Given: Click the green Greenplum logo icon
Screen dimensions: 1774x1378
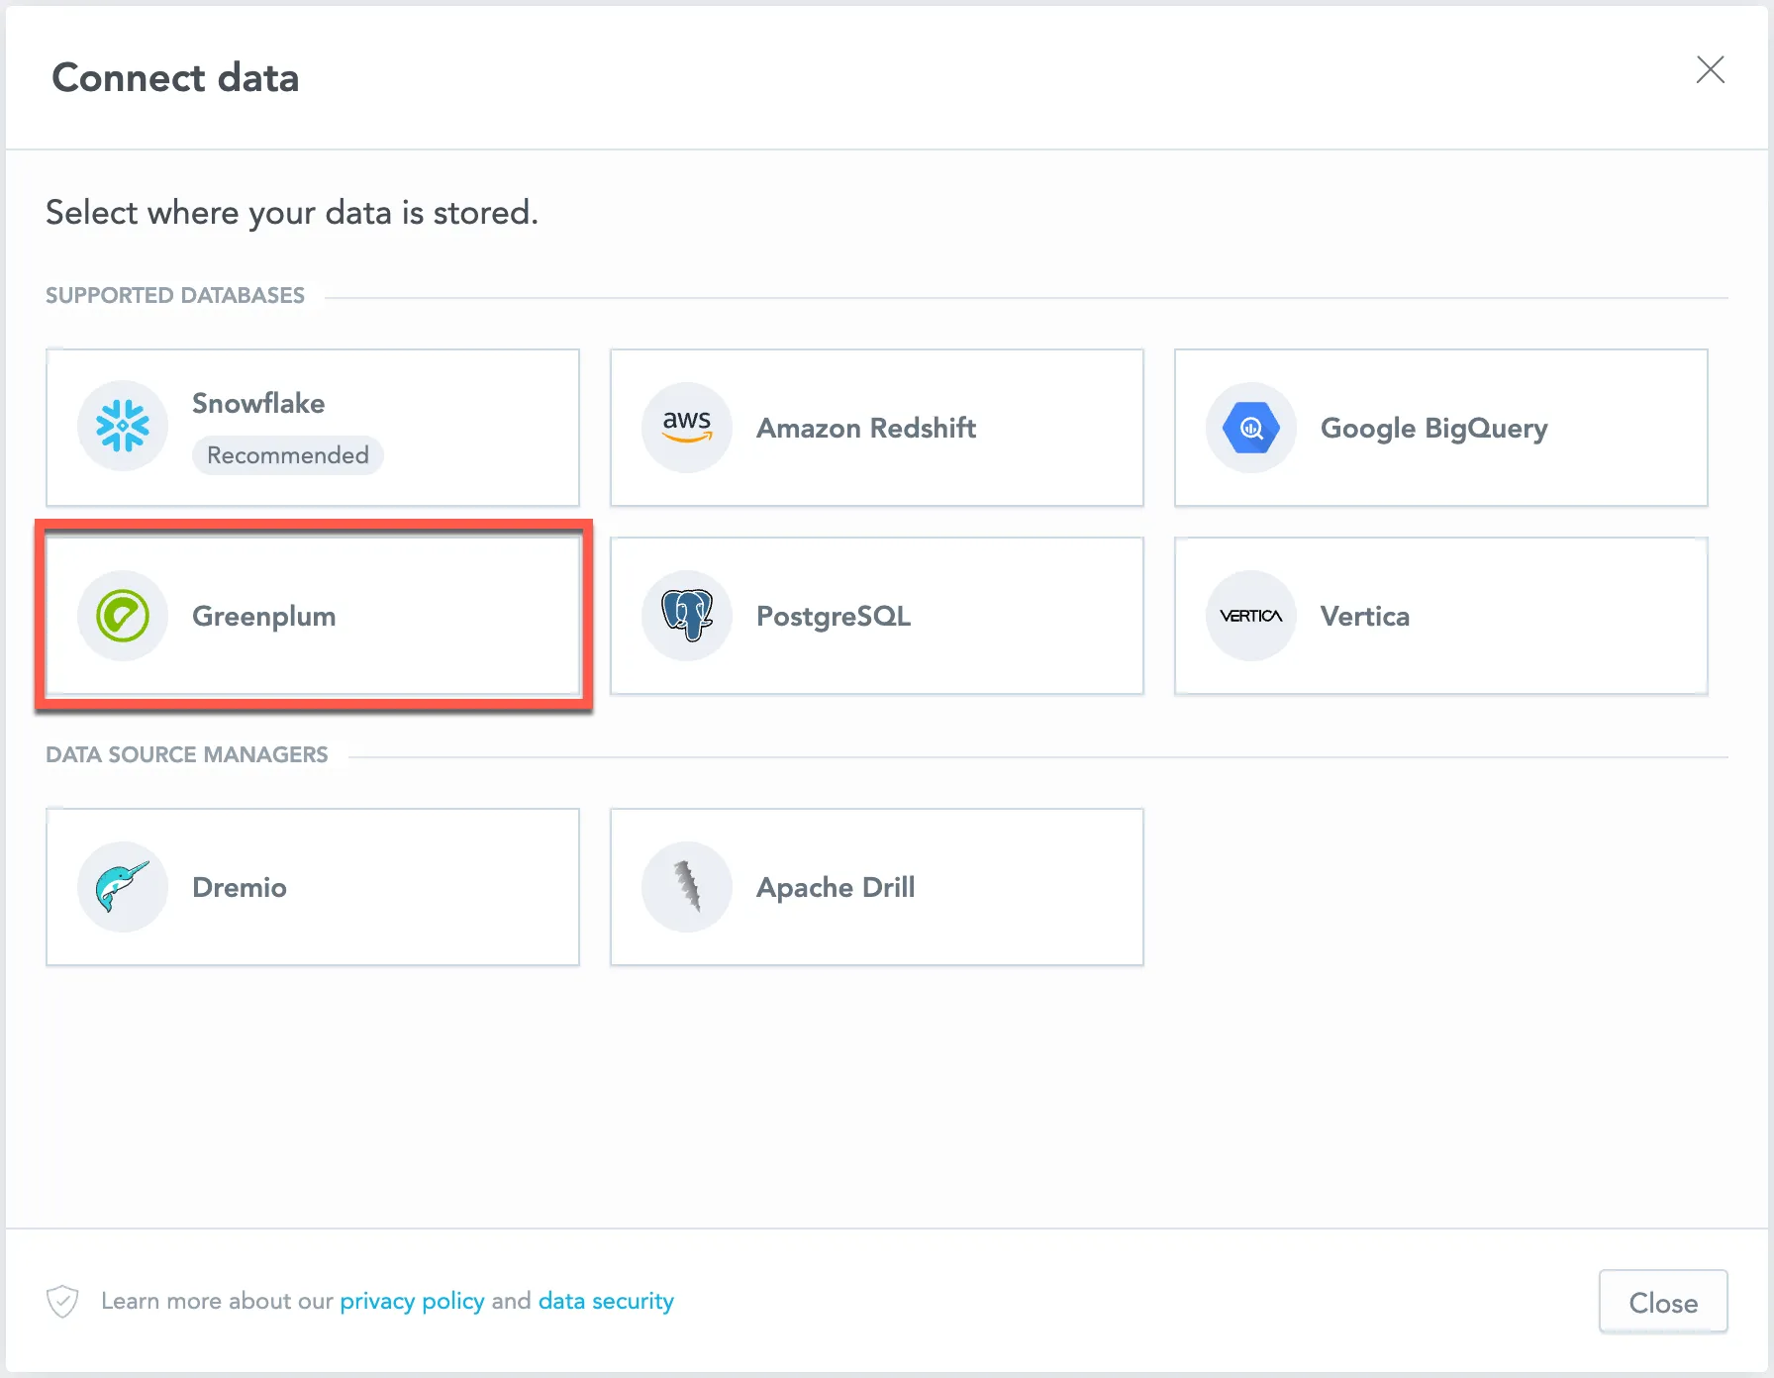Looking at the screenshot, I should [123, 616].
